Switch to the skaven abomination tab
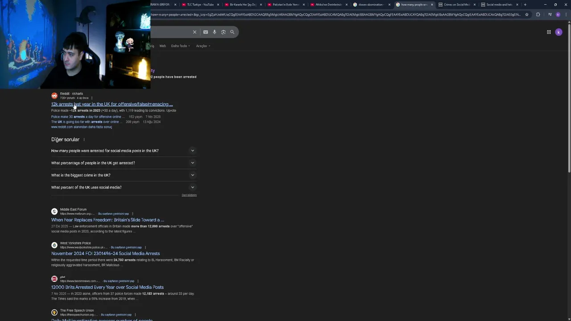 pos(371,4)
